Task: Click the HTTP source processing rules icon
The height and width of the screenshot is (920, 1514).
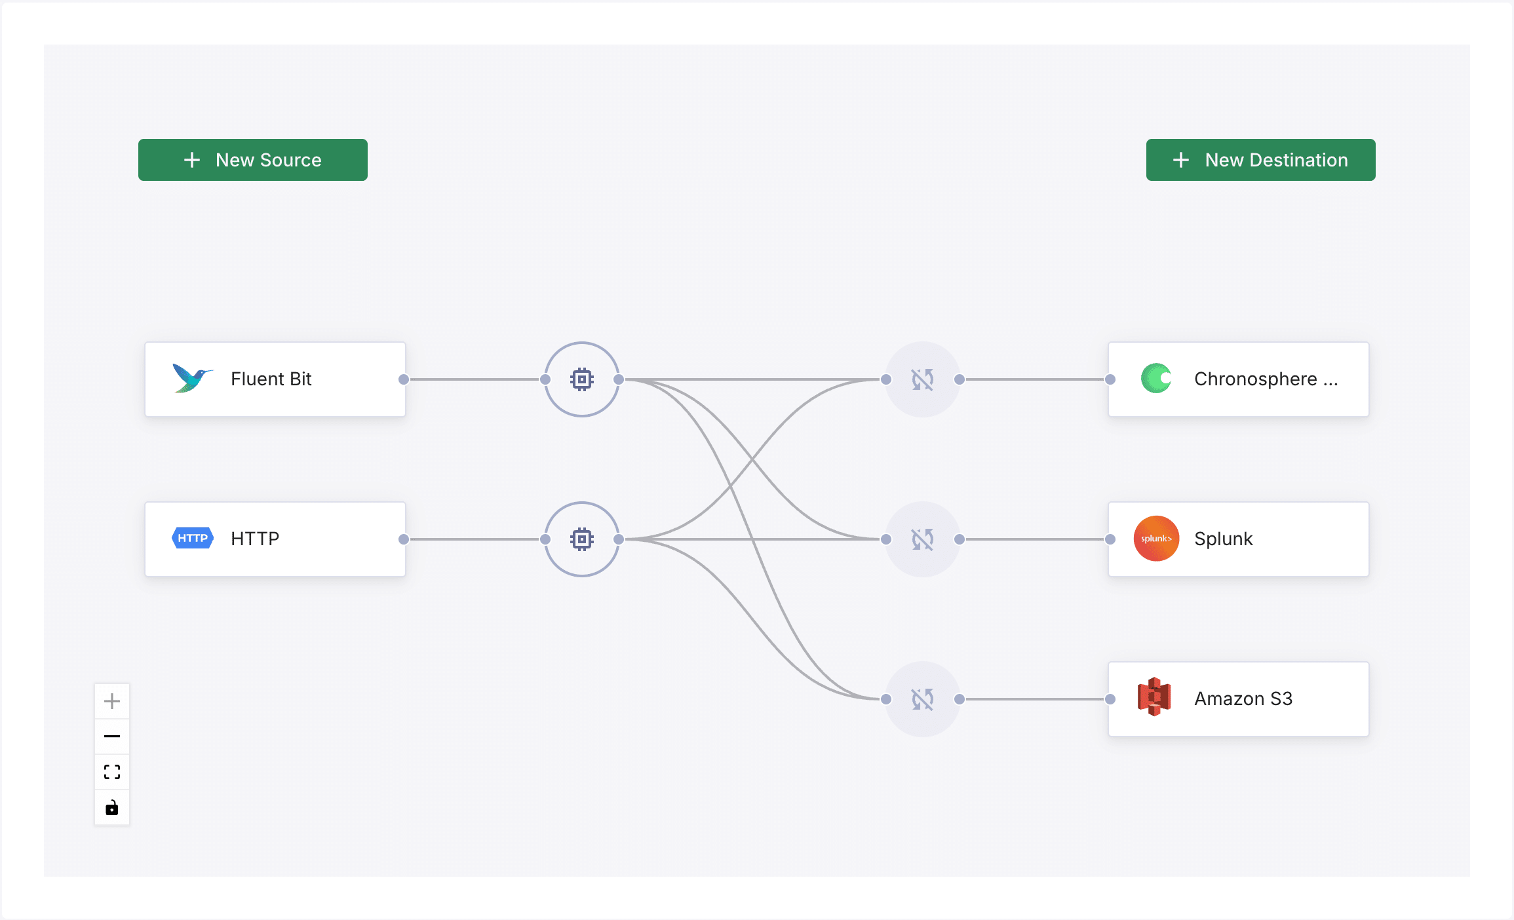Action: [581, 539]
